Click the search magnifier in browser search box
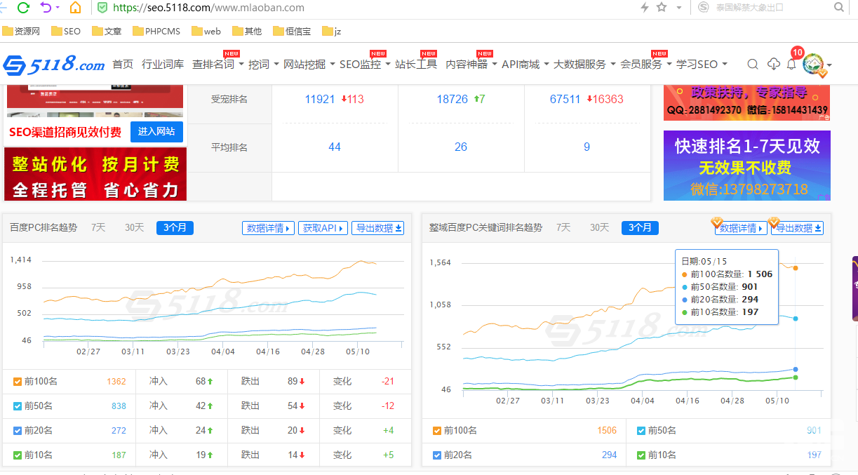The width and height of the screenshot is (858, 475). click(839, 7)
